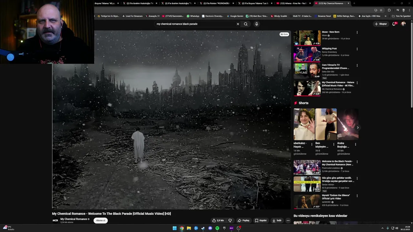413x232 pixels.
Task: Open a new browser tab
Action: pos(354,3)
